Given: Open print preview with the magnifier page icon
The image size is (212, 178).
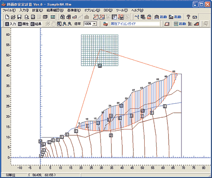Looking at the screenshot, I should tap(26, 17).
